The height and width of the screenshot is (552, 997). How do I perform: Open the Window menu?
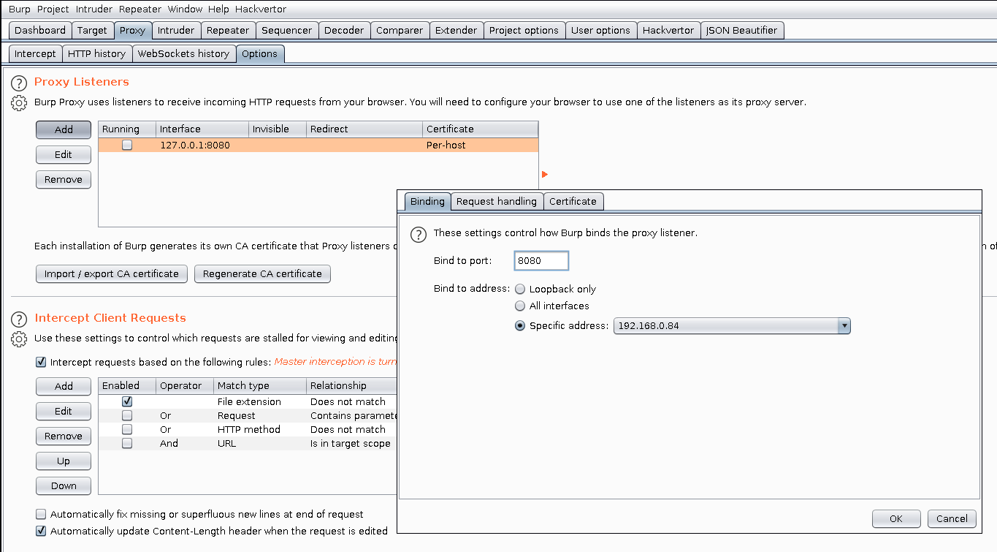[185, 9]
